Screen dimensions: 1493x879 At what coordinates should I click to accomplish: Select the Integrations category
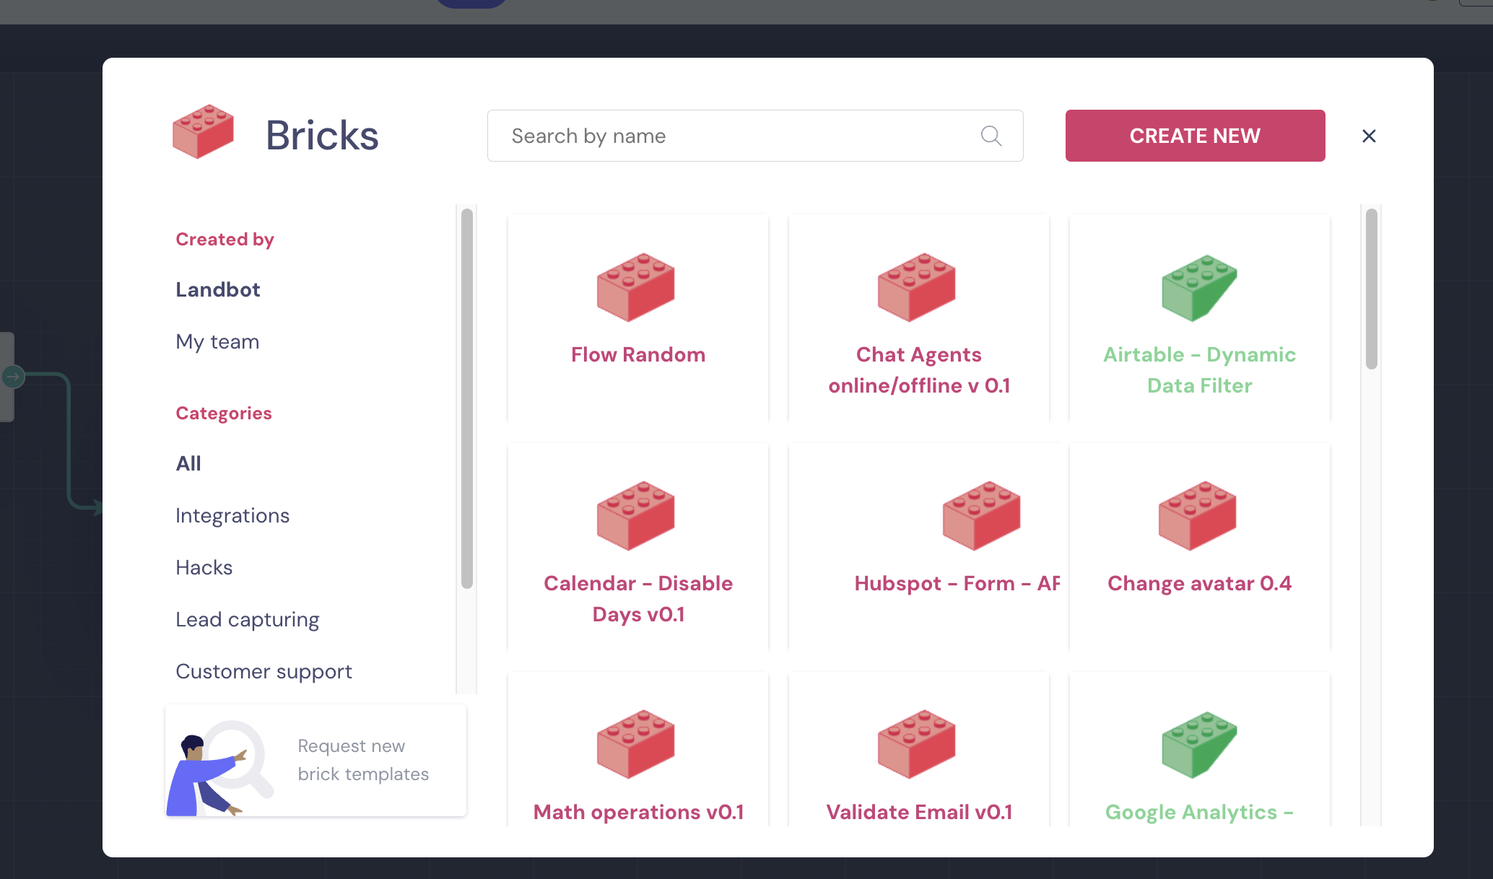232,515
